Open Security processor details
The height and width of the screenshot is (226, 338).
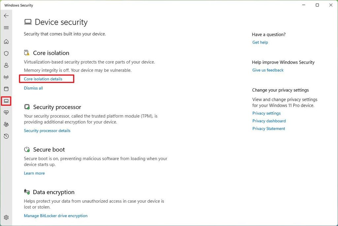pyautogui.click(x=47, y=130)
